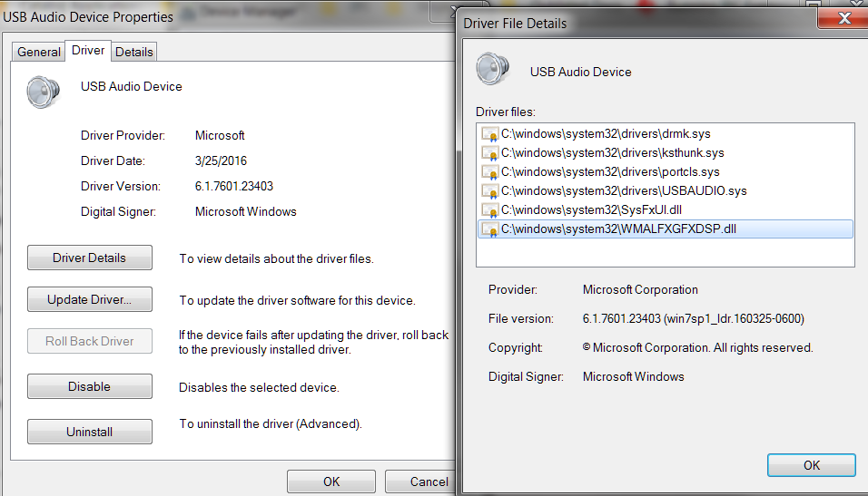
Task: Cancel the USB Audio Device Properties dialog
Action: [x=420, y=481]
